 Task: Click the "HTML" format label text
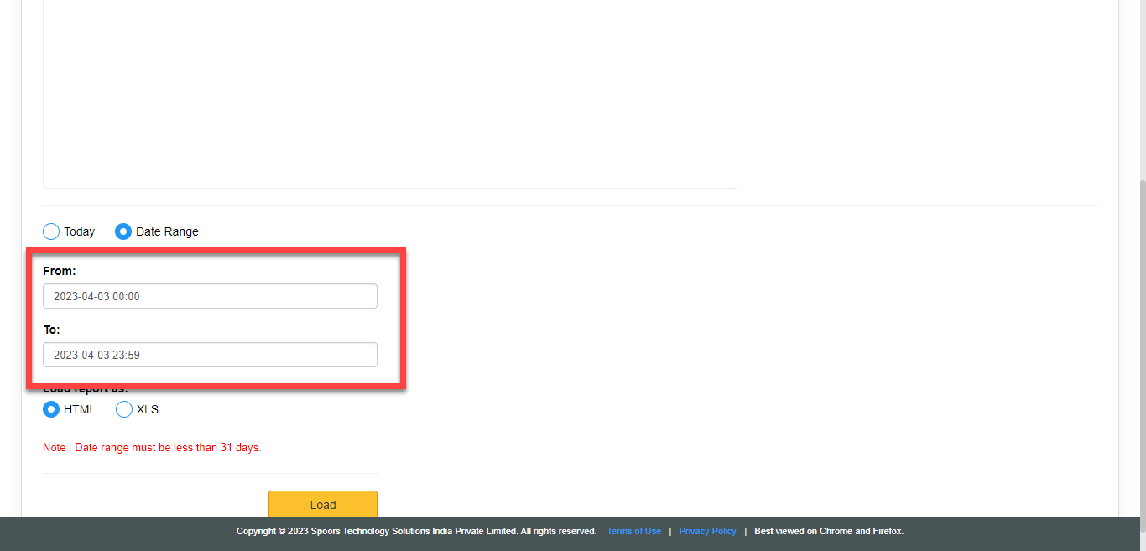(80, 409)
